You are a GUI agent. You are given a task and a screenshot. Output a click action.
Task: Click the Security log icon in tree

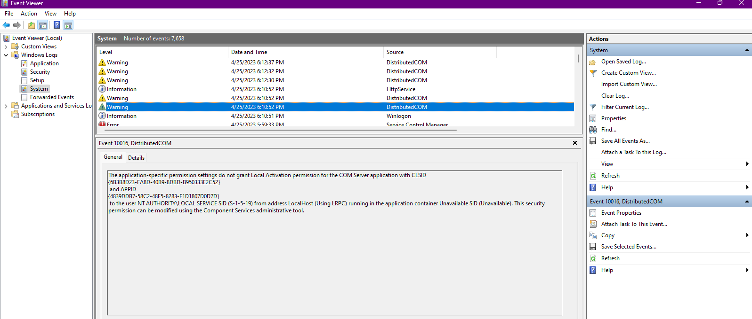[24, 72]
